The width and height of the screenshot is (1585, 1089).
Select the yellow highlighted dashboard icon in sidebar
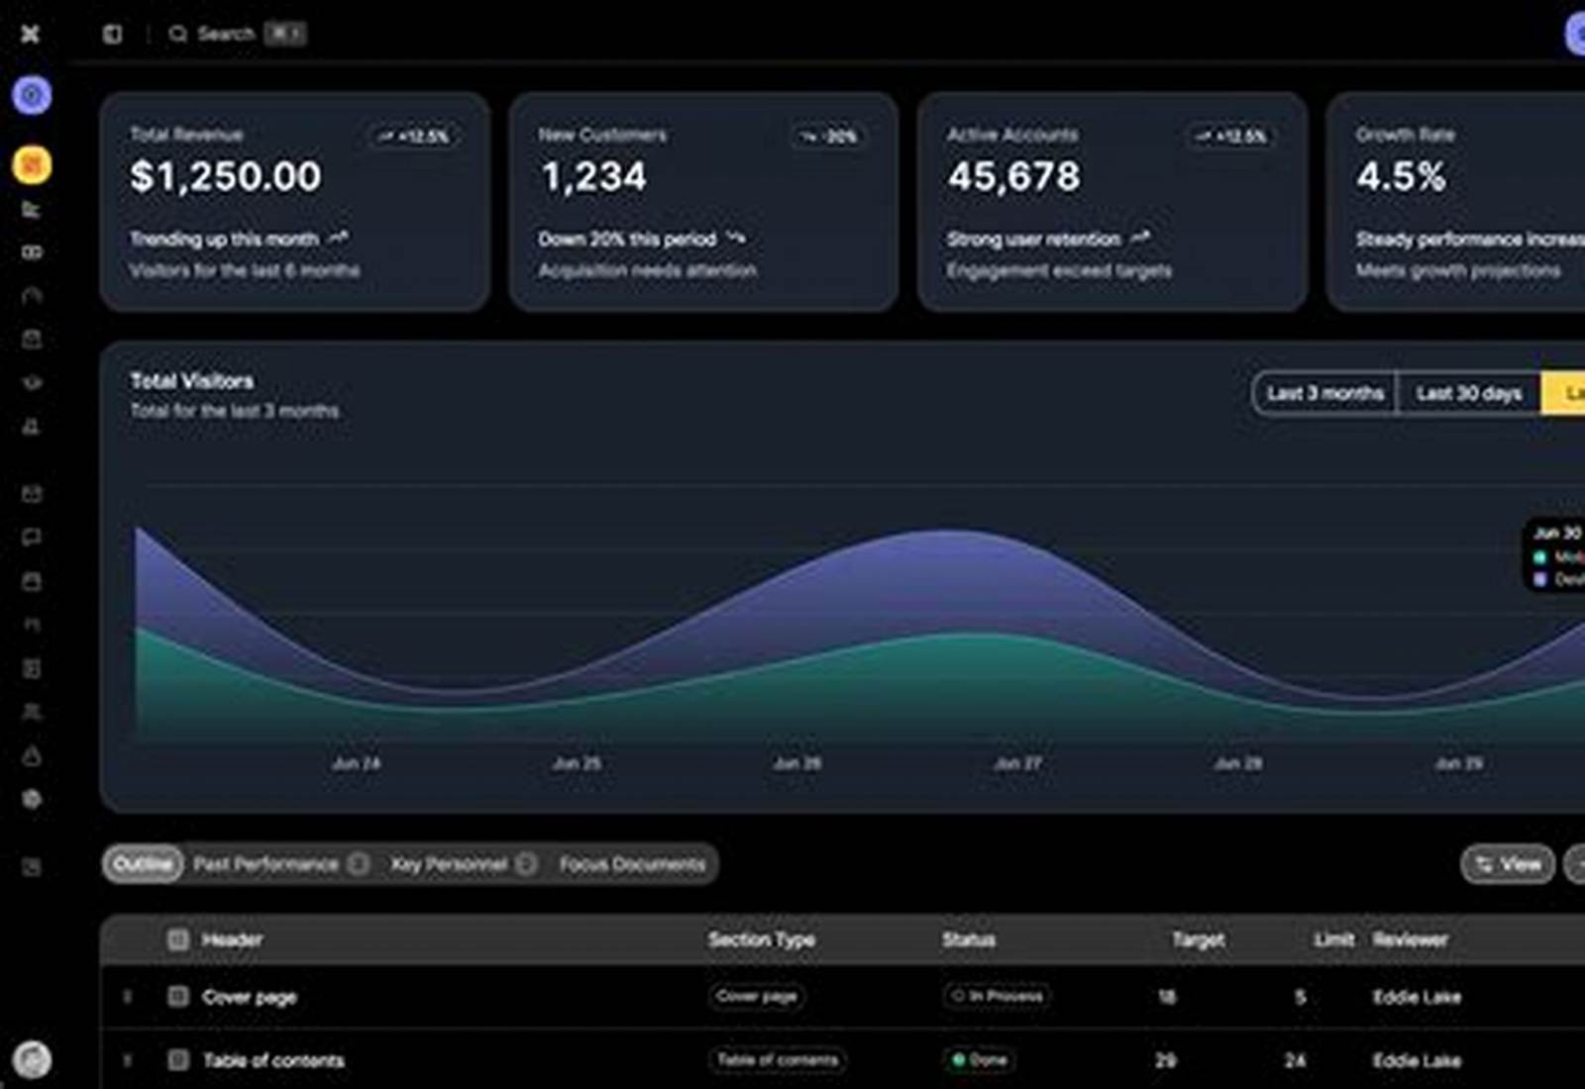tap(32, 164)
